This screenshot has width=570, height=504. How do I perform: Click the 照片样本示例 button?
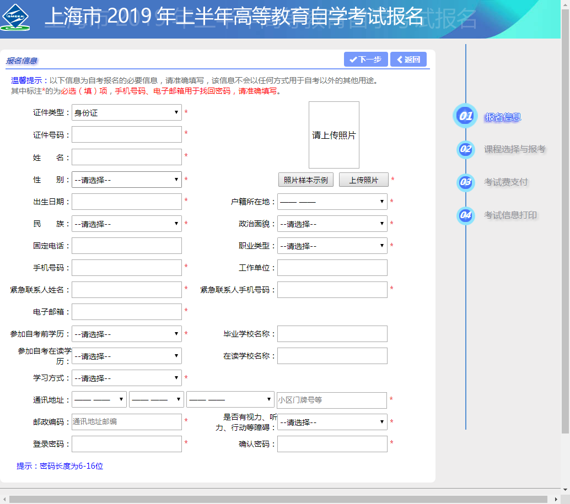[x=305, y=180]
